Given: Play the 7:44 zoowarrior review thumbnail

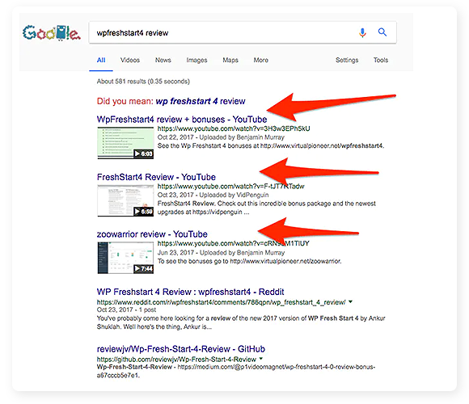Looking at the screenshot, I should click(x=125, y=258).
